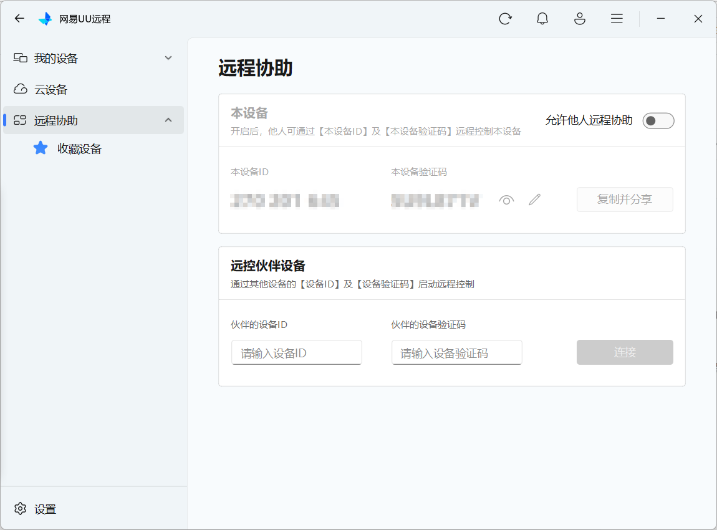
Task: Click the settings gear icon
Action: click(21, 509)
